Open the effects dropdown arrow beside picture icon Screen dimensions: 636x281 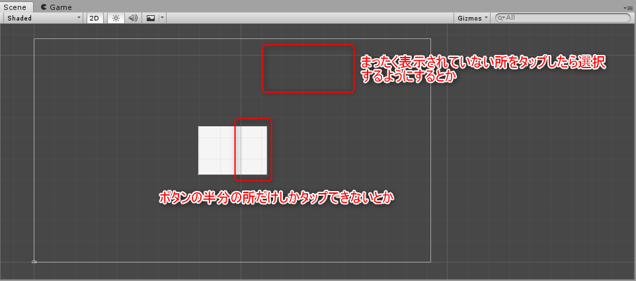162,18
